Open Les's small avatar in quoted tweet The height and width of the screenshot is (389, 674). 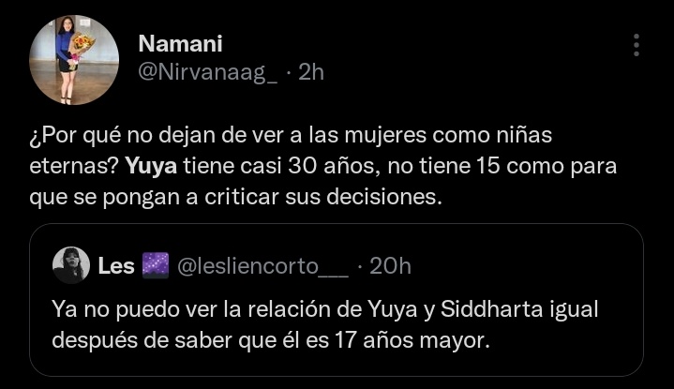[71, 265]
